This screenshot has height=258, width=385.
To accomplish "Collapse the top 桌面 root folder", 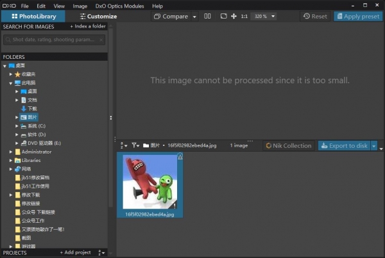I will (x=4, y=66).
